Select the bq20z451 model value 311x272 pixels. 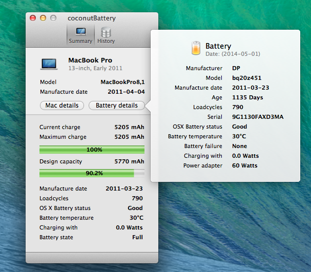pyautogui.click(x=247, y=78)
